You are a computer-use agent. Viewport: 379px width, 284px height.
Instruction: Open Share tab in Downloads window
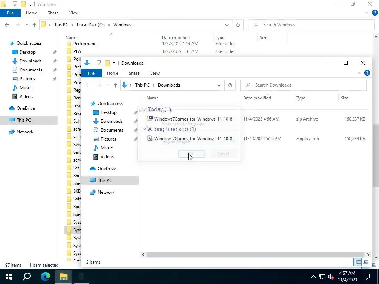[x=134, y=73]
